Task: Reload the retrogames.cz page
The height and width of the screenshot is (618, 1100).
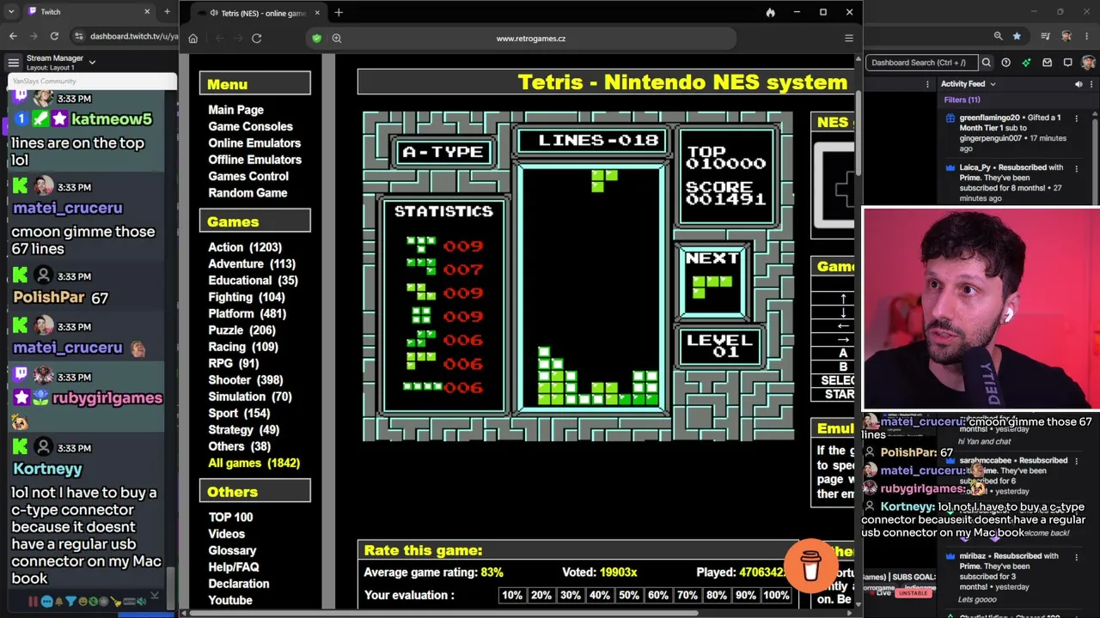Action: click(x=256, y=38)
